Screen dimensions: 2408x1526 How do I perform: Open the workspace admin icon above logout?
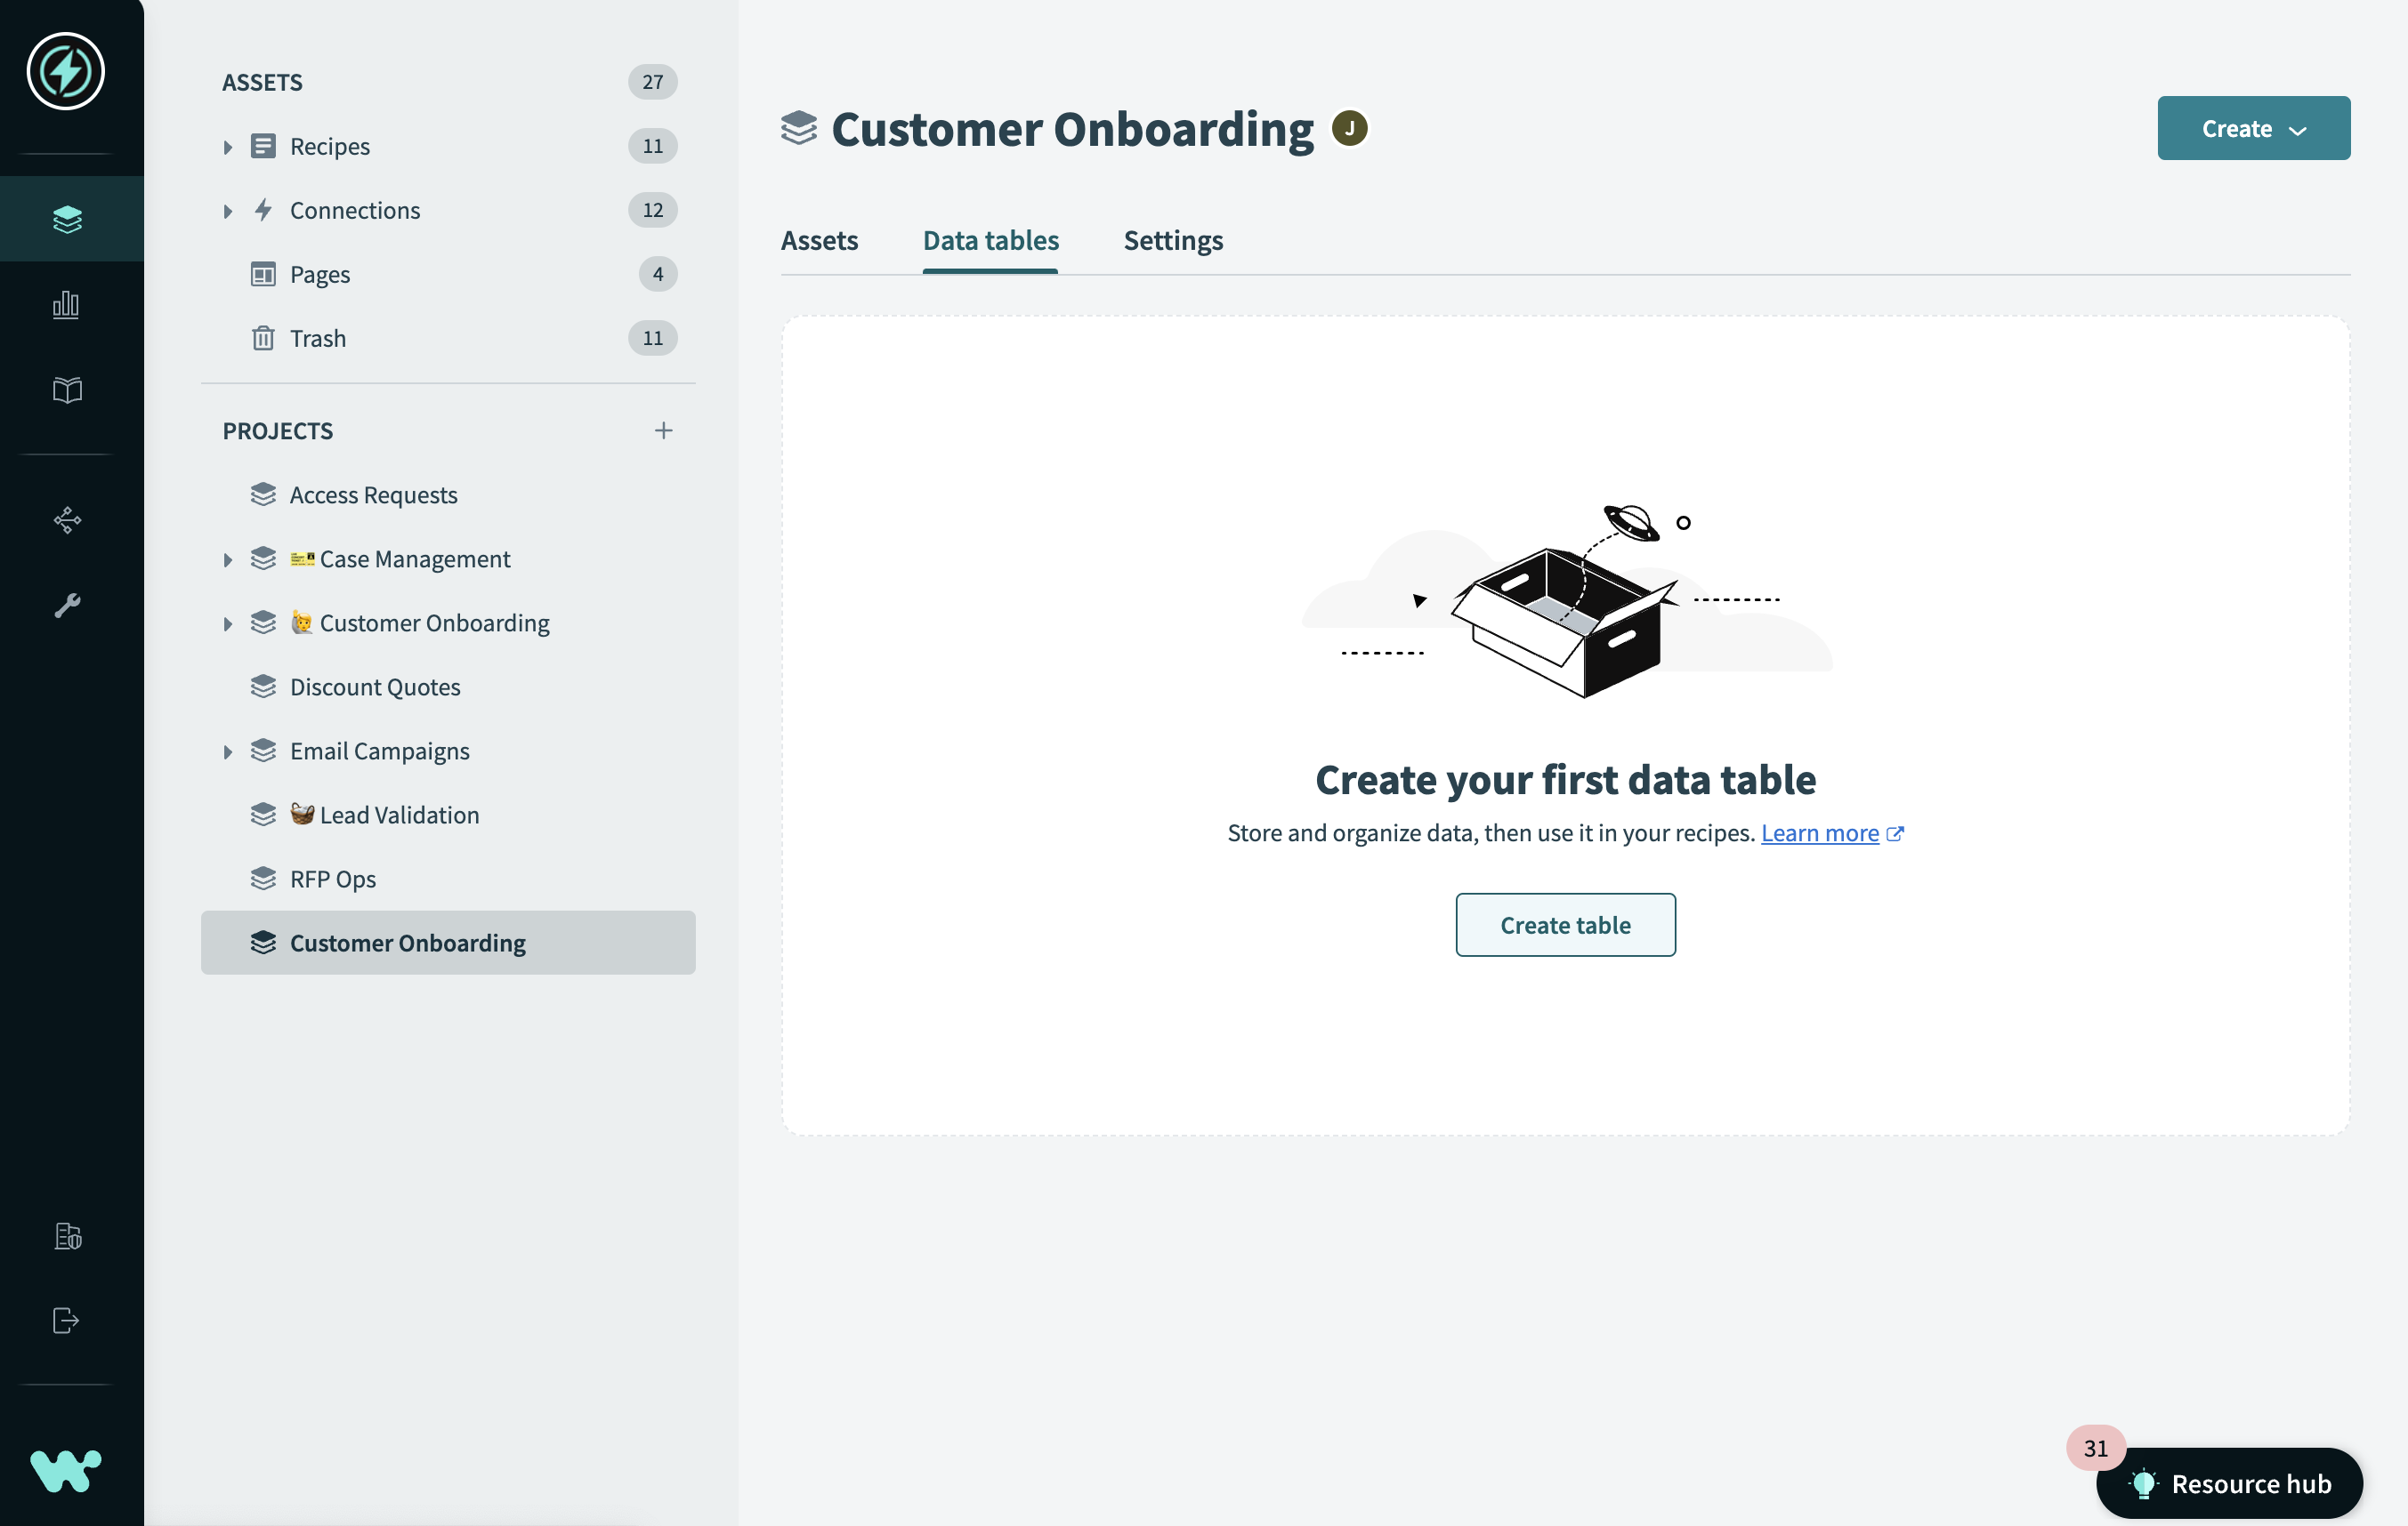pos(66,1236)
